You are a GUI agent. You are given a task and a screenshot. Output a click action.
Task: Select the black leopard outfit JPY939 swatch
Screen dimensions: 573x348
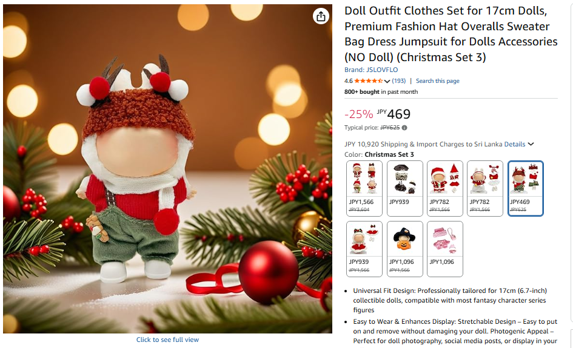(x=405, y=188)
